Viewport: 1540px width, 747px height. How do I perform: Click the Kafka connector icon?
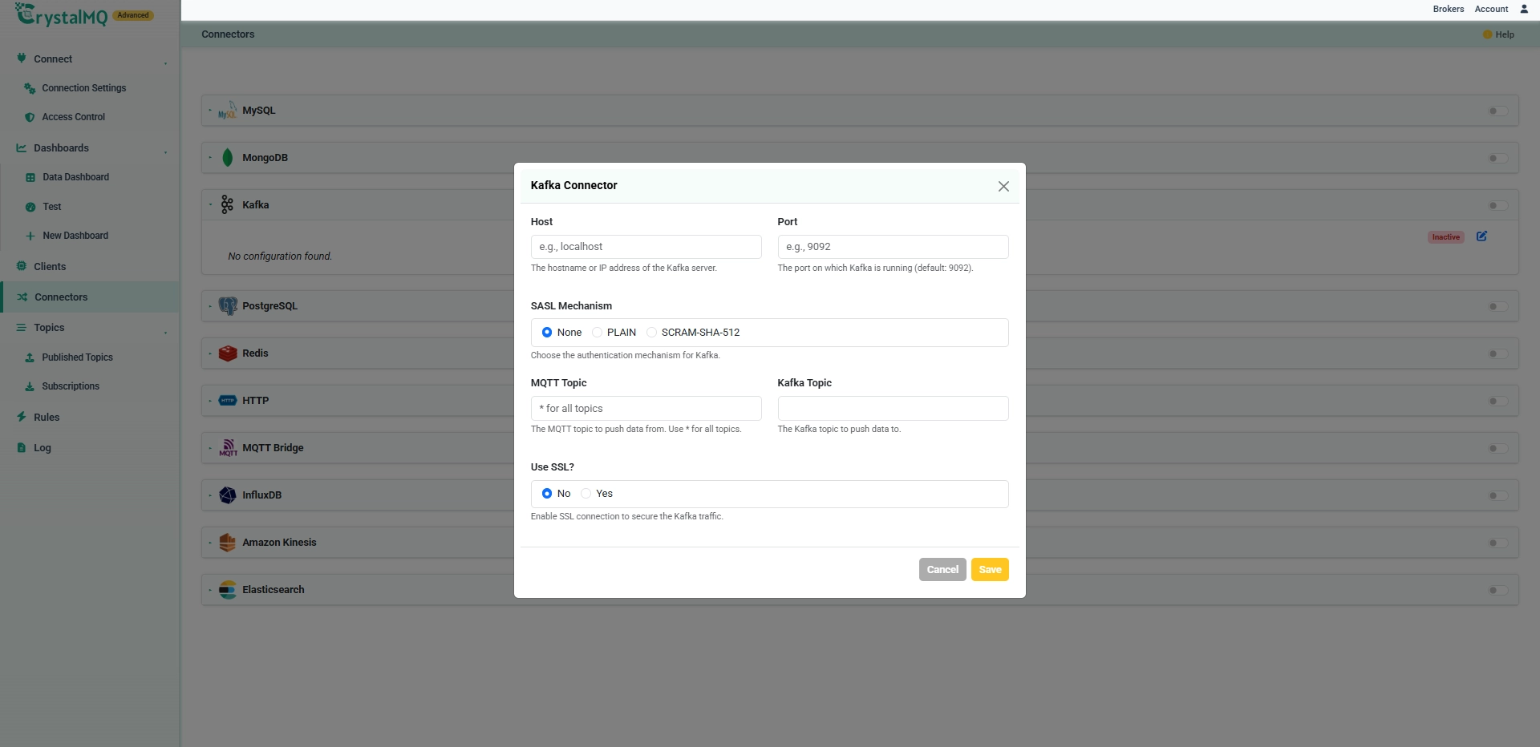pos(228,205)
